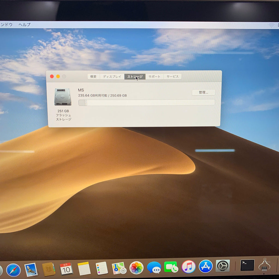
Task: Click the 235.64 GB利用可能 / 250.69 GB text
Action: 102,96
